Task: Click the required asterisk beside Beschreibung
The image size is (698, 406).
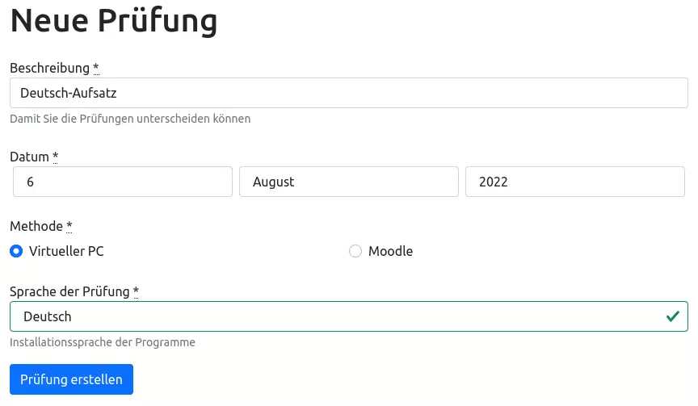Action: 96,67
